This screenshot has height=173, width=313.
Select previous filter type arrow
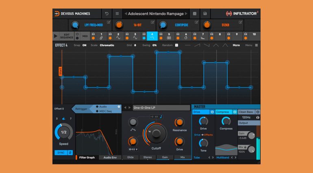click(125, 107)
